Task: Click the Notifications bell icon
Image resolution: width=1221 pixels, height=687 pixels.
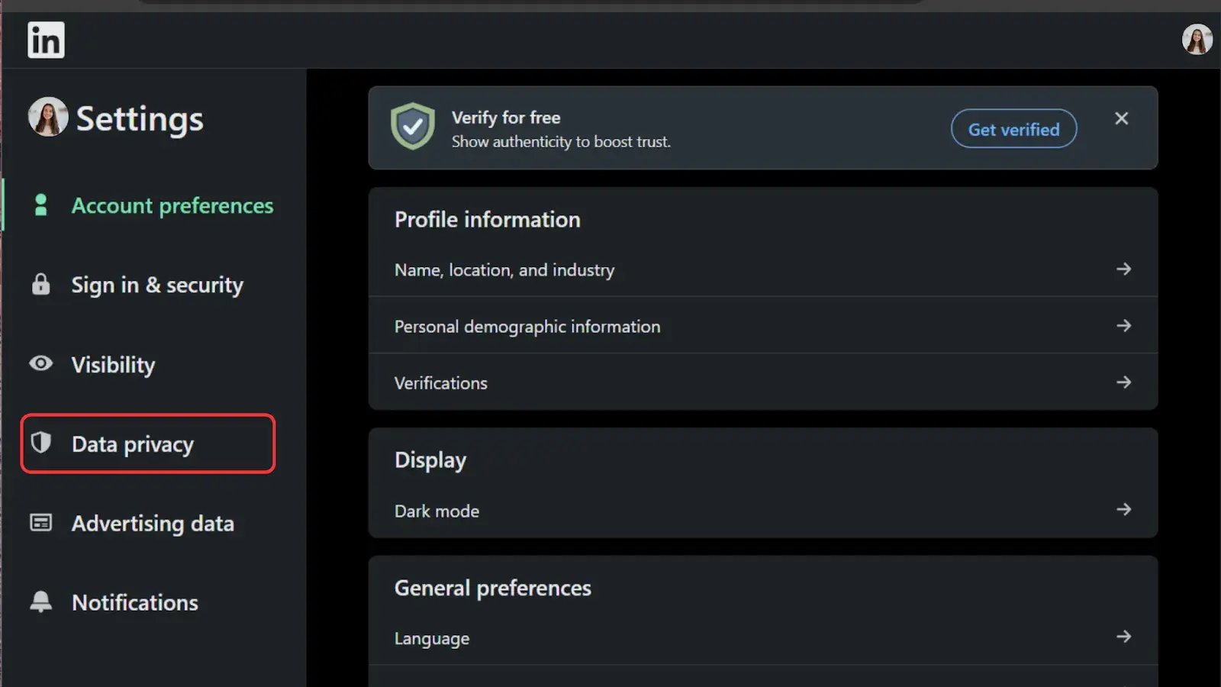Action: click(41, 602)
